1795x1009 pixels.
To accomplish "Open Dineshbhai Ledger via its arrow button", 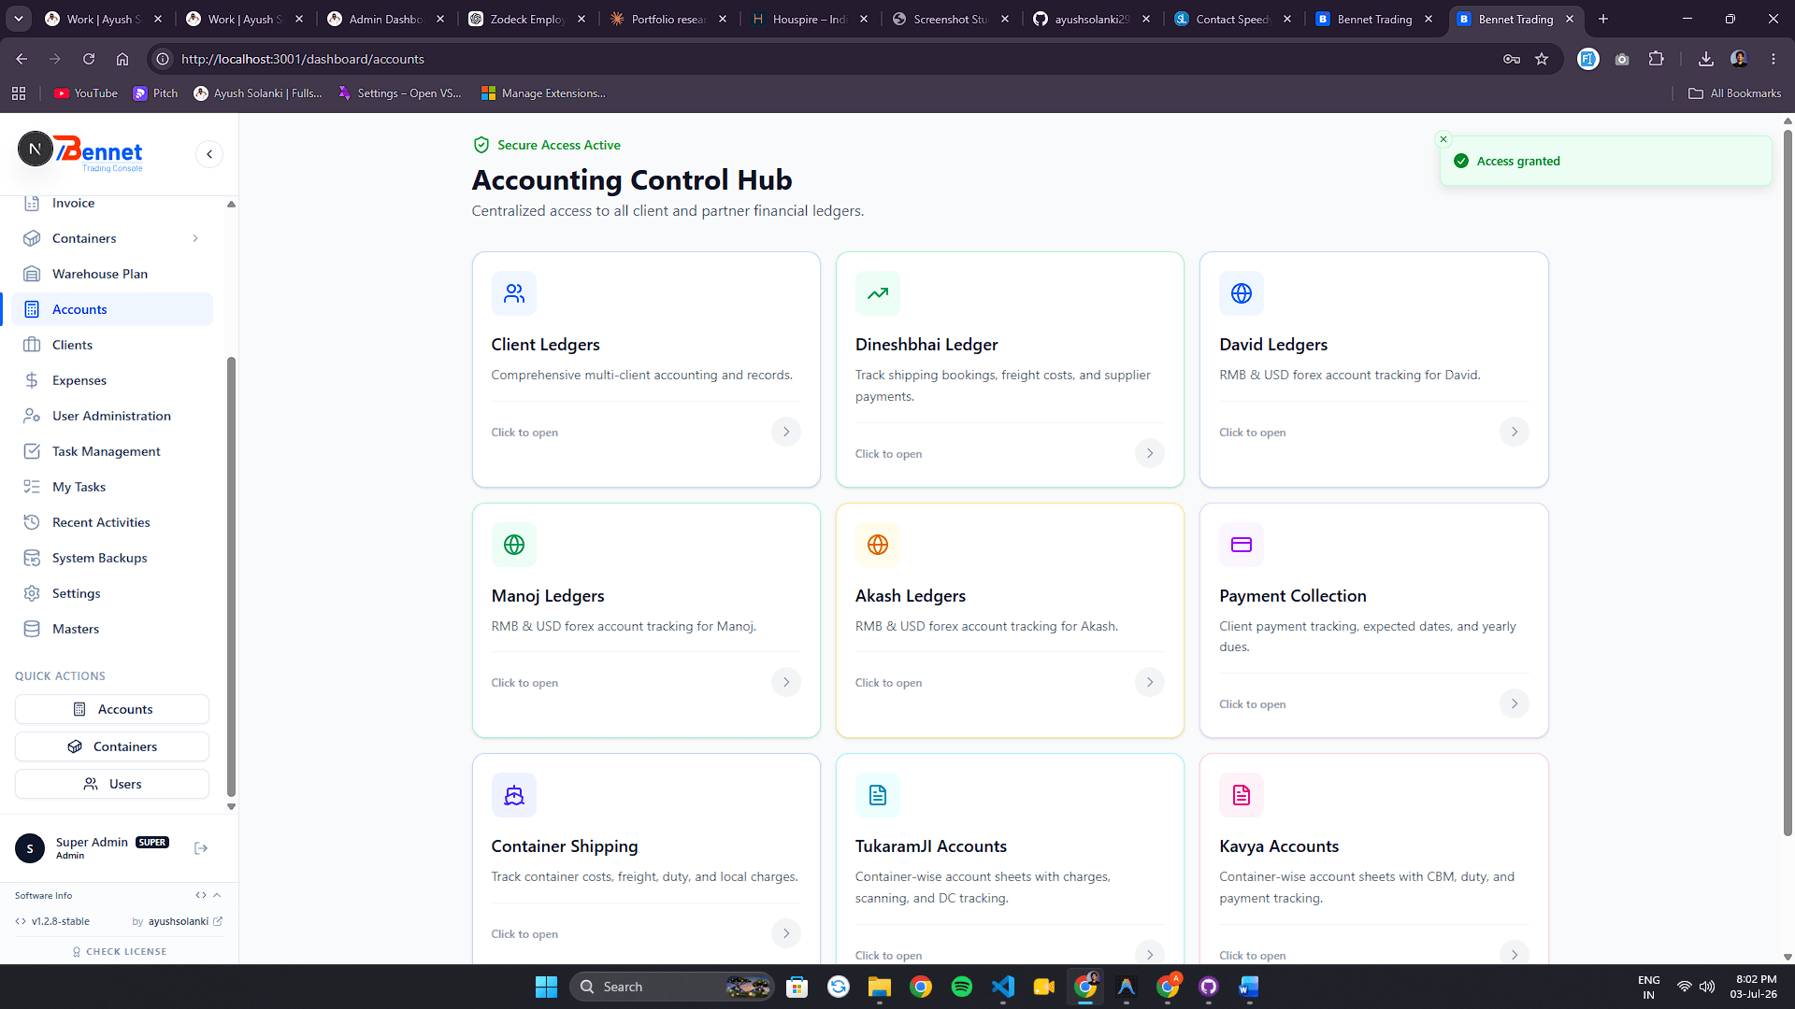I will (x=1150, y=453).
